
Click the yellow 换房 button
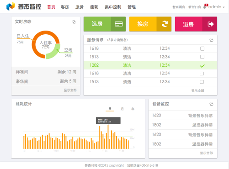(x=150, y=24)
